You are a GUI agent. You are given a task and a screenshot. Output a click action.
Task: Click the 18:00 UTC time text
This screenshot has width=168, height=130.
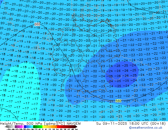139,124
